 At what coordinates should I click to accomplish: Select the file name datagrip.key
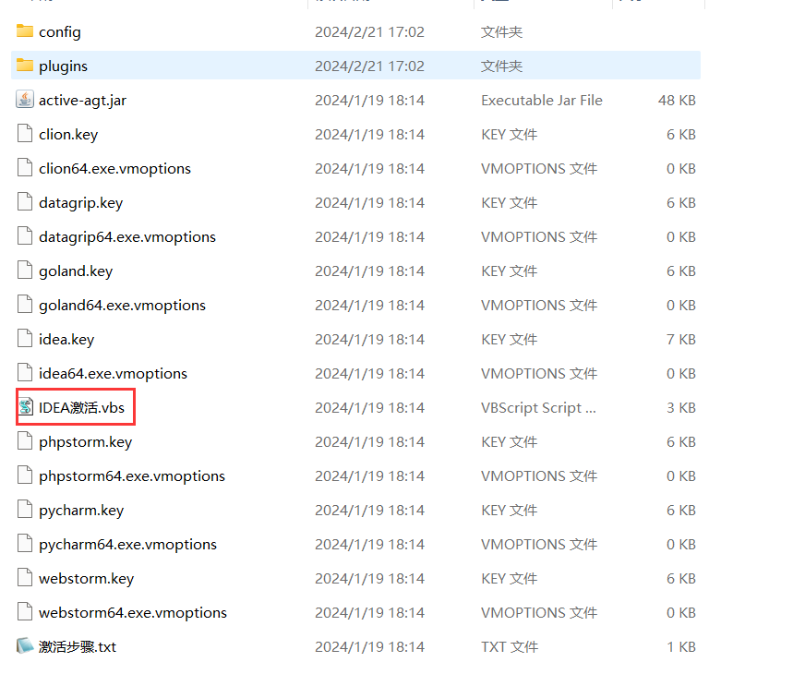coord(81,203)
